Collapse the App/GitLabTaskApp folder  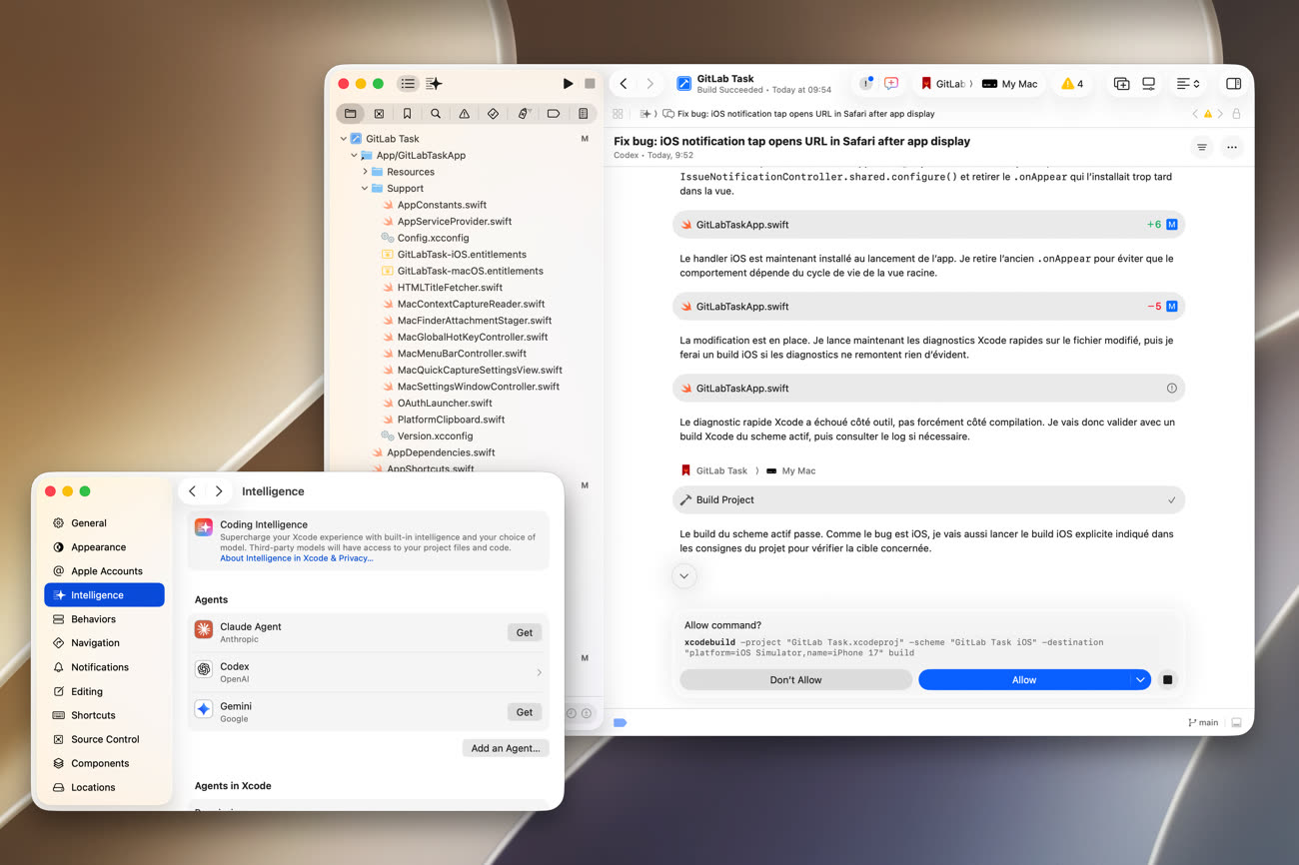[x=354, y=155]
